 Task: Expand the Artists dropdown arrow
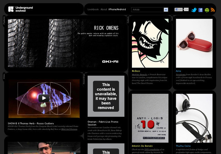[x=166, y=10]
